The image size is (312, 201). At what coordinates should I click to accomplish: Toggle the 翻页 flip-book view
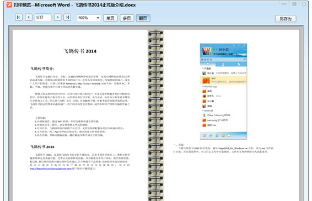[x=143, y=18]
